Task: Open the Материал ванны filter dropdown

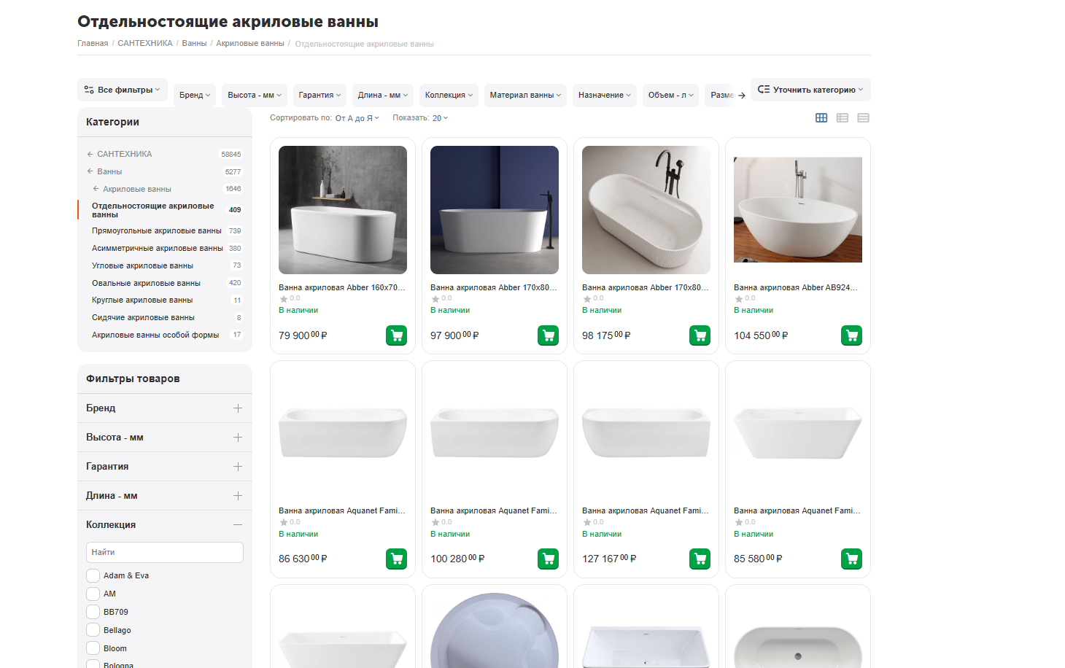Action: [x=525, y=95]
